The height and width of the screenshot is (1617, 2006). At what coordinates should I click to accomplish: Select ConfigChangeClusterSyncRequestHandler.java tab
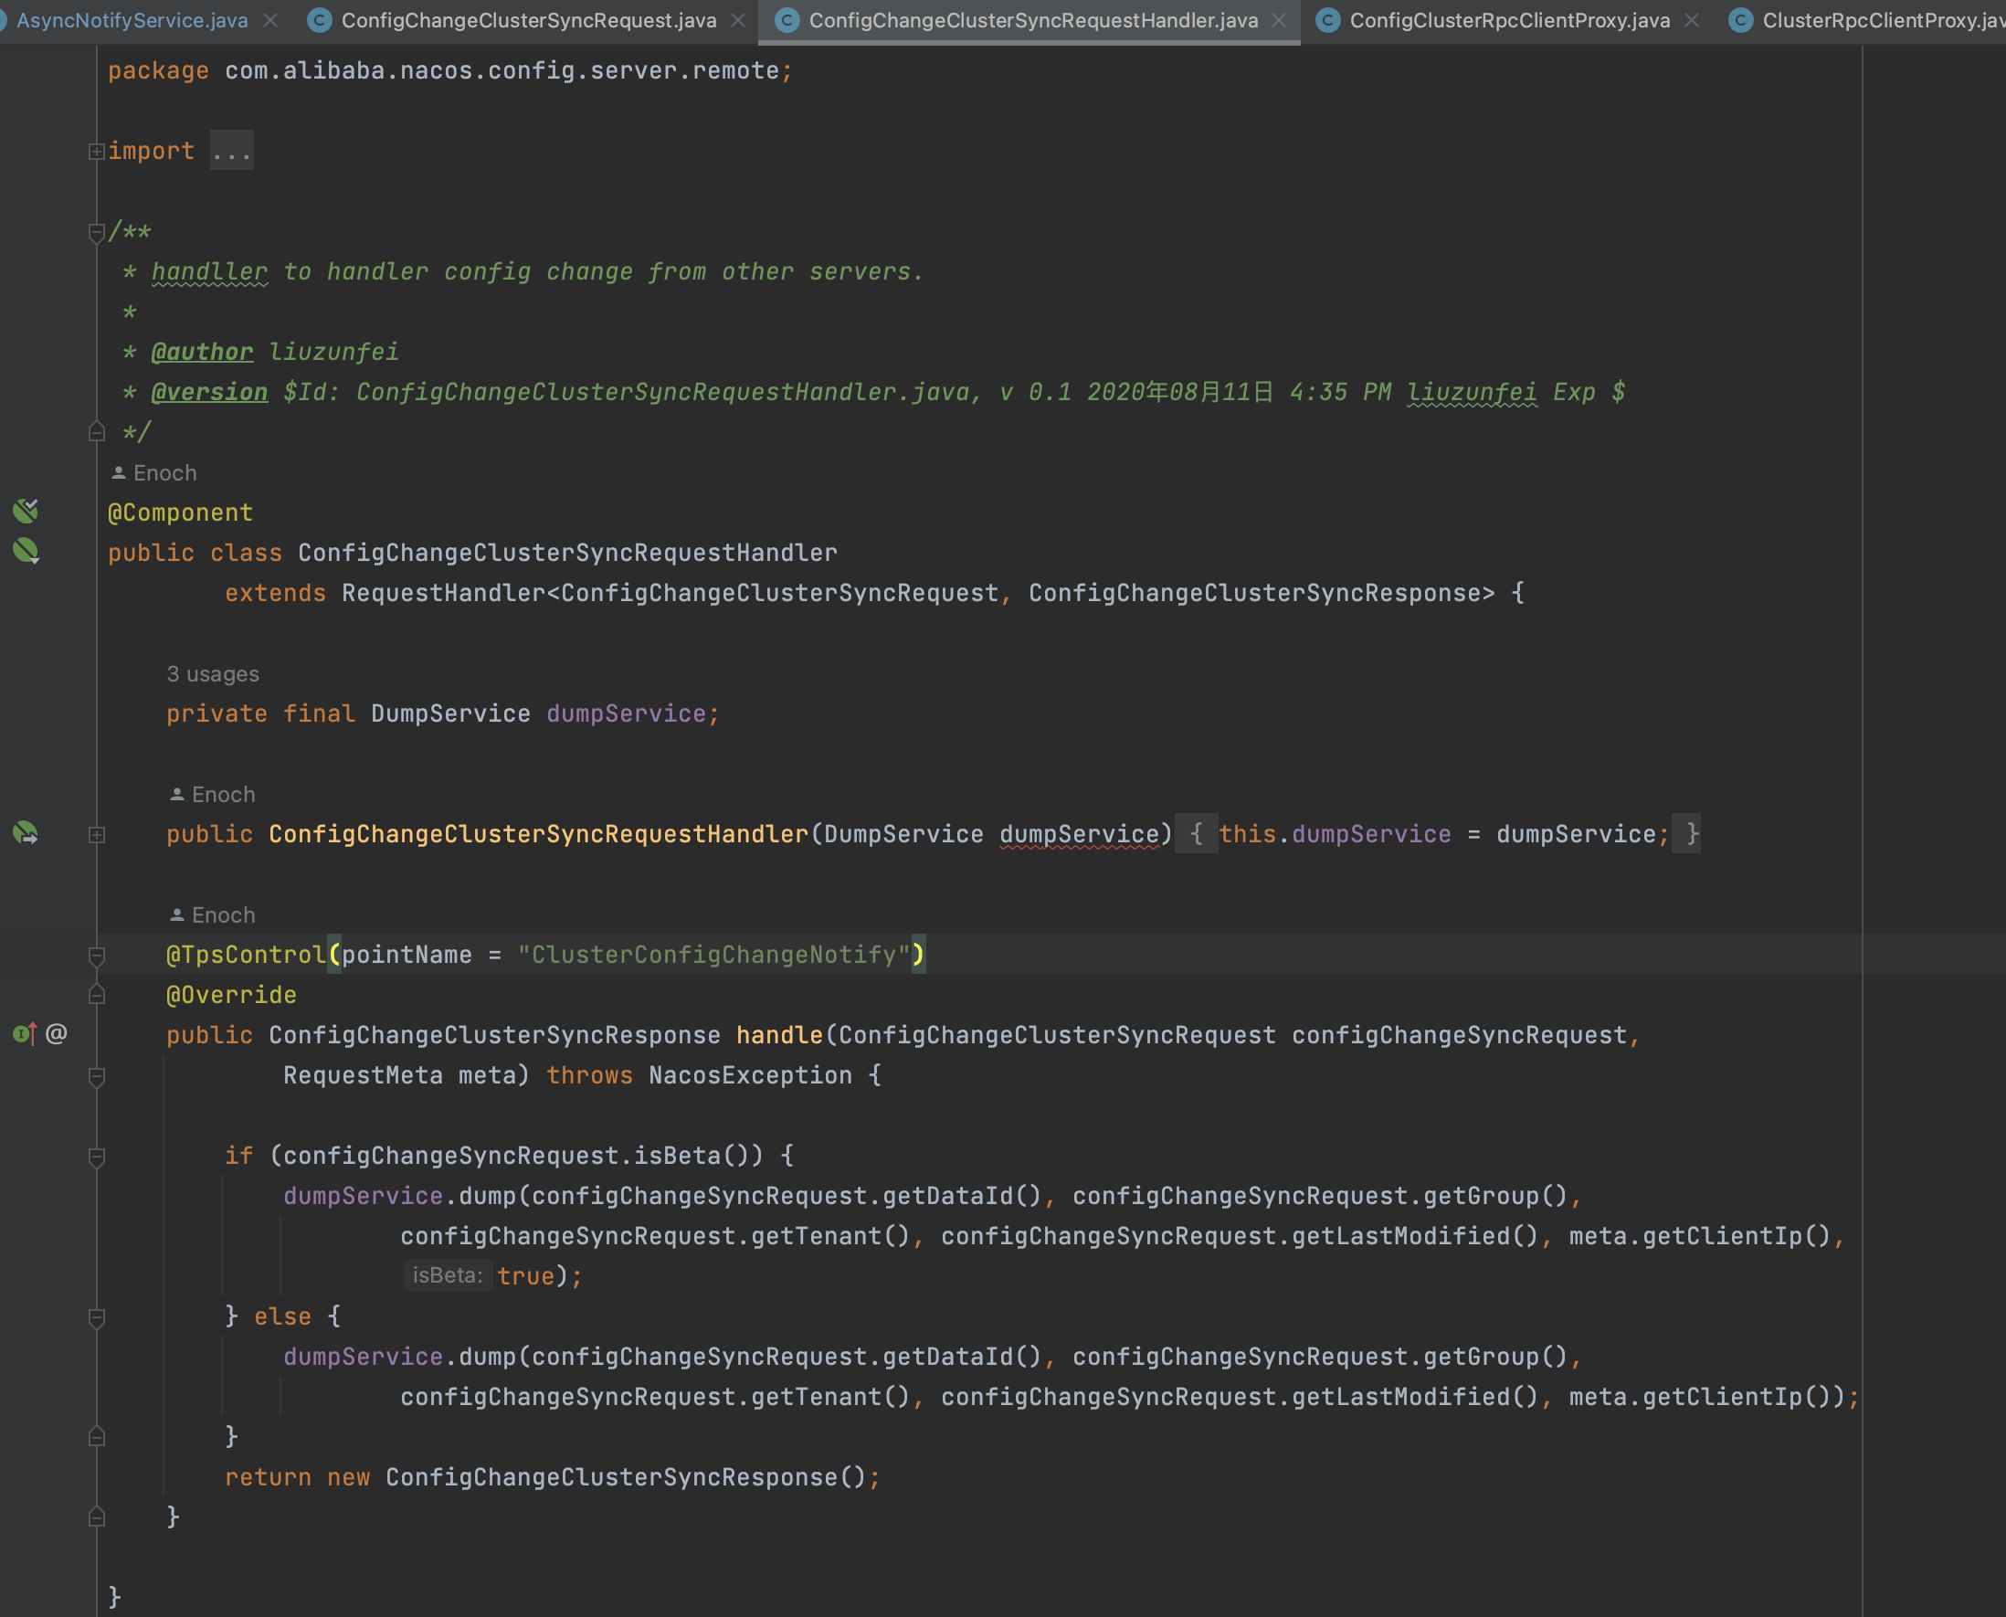click(1033, 20)
